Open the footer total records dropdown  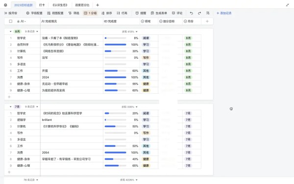[31, 180]
